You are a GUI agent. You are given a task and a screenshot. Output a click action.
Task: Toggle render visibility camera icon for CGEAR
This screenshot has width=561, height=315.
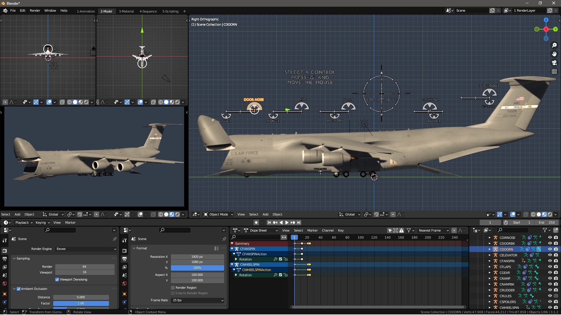556,272
